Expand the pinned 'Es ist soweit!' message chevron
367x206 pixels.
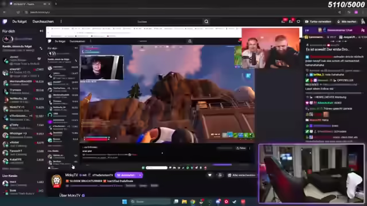(x=360, y=48)
